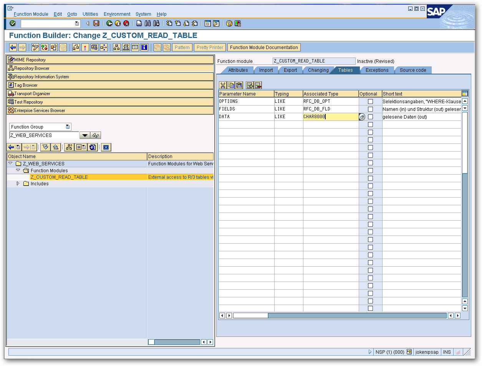Image resolution: width=482 pixels, height=366 pixels.
Task: Cut the selected table parameter row
Action: pos(222,85)
